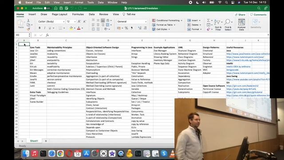This screenshot has height=160, width=284.
Task: Toggle the AutoSave switch
Action: click(x=47, y=8)
